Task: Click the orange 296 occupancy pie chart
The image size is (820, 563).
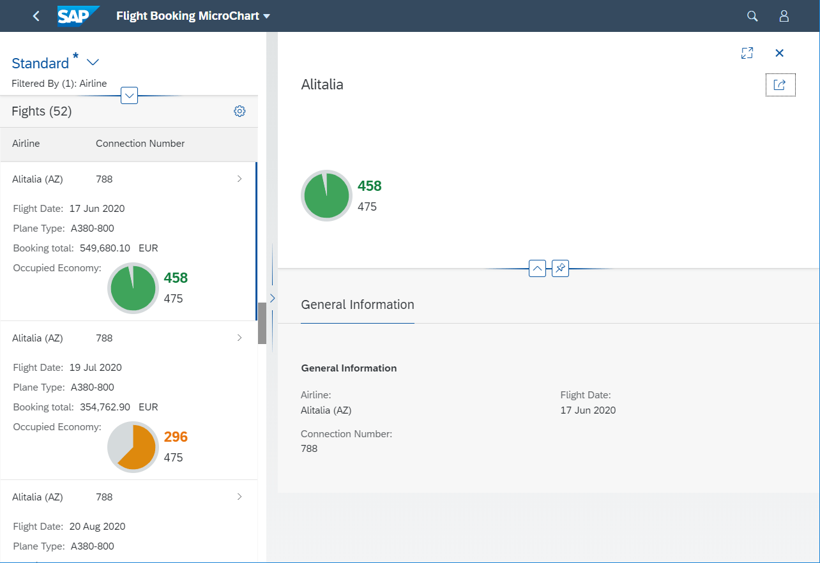Action: [x=132, y=447]
